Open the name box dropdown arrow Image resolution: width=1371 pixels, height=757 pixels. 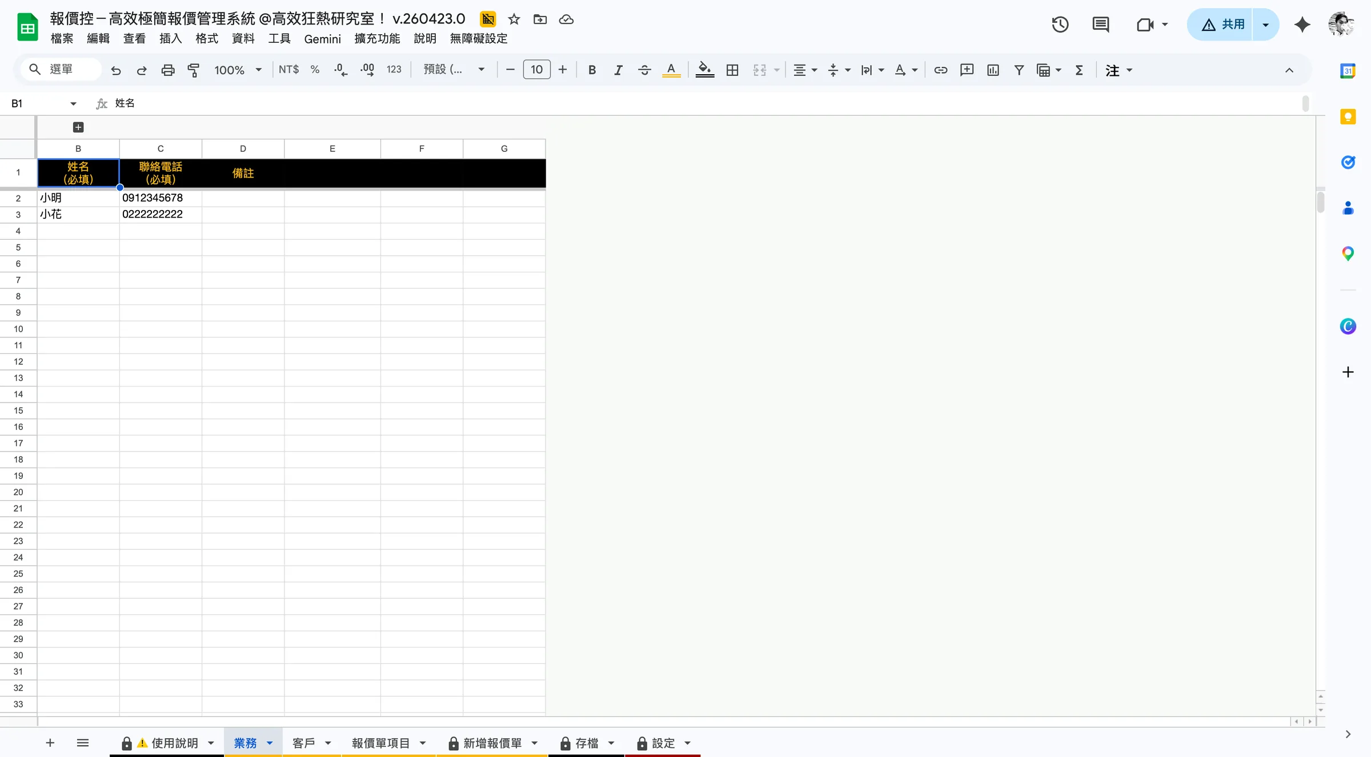73,104
